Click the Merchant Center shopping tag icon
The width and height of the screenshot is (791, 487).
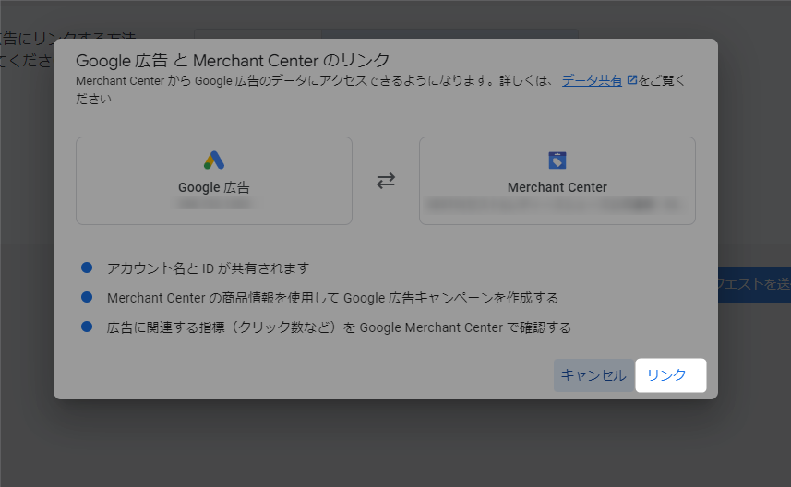pyautogui.click(x=557, y=160)
